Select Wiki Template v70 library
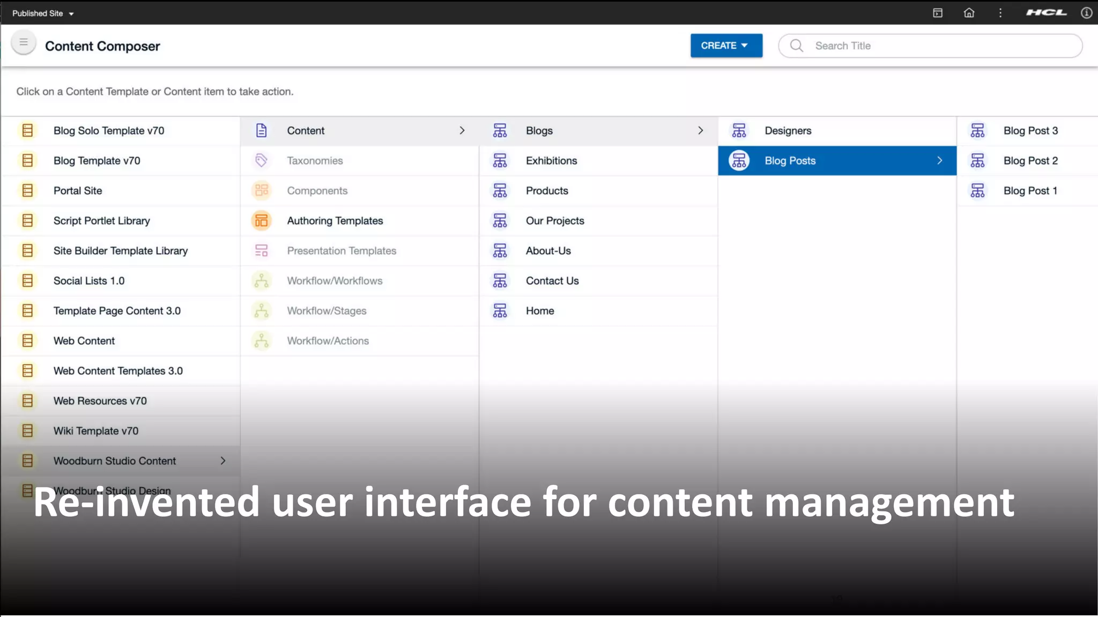1098x617 pixels. point(121,431)
